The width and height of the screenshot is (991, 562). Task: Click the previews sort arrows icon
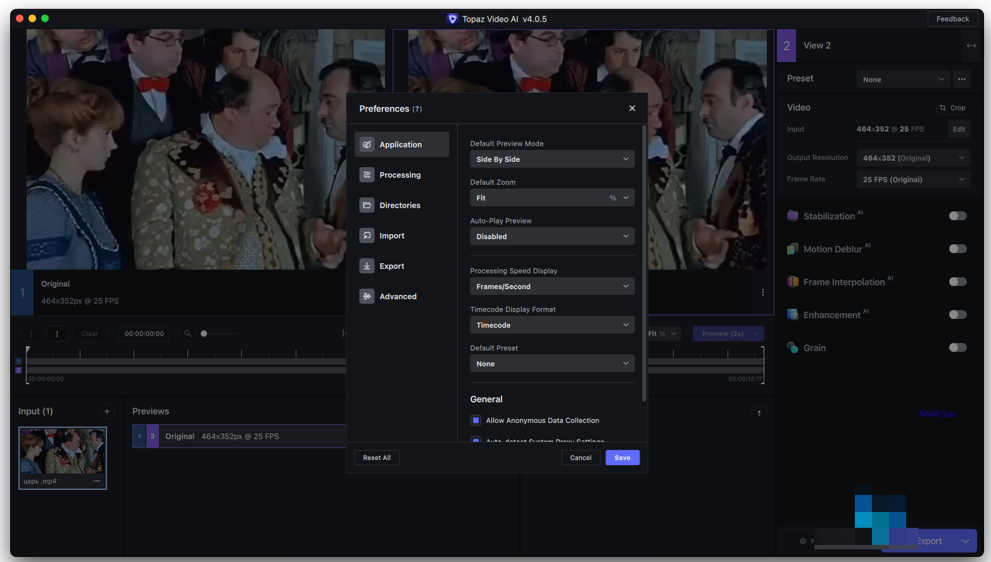759,413
